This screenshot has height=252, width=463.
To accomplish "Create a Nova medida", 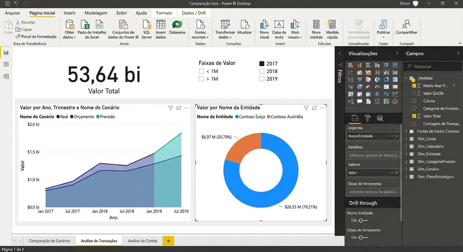I will (316, 25).
